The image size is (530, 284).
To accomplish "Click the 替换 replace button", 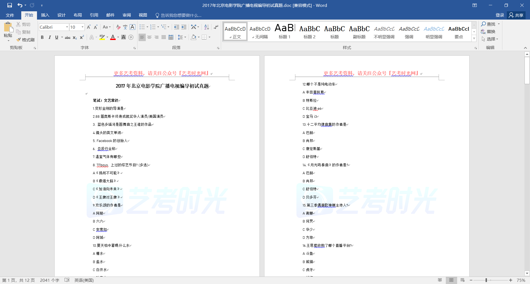I will 488,31.
